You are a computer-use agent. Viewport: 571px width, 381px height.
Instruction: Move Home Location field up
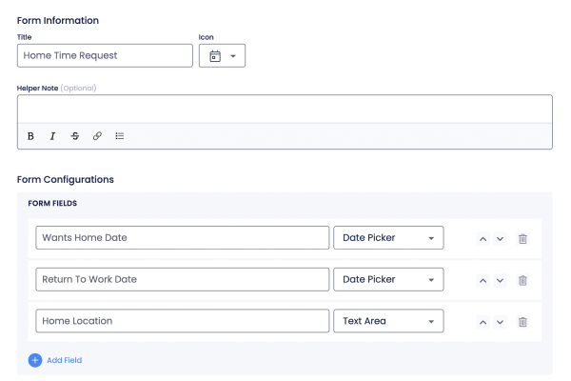483,322
